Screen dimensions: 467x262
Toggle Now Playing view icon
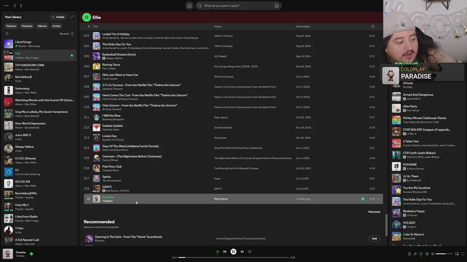409,254
